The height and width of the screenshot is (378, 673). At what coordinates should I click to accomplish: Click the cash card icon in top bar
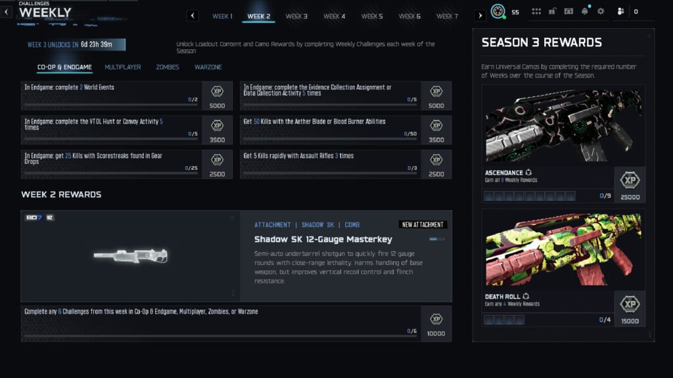pyautogui.click(x=569, y=12)
